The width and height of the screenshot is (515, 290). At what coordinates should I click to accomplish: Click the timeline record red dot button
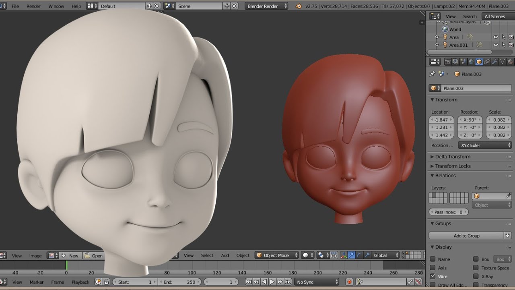pos(349,282)
